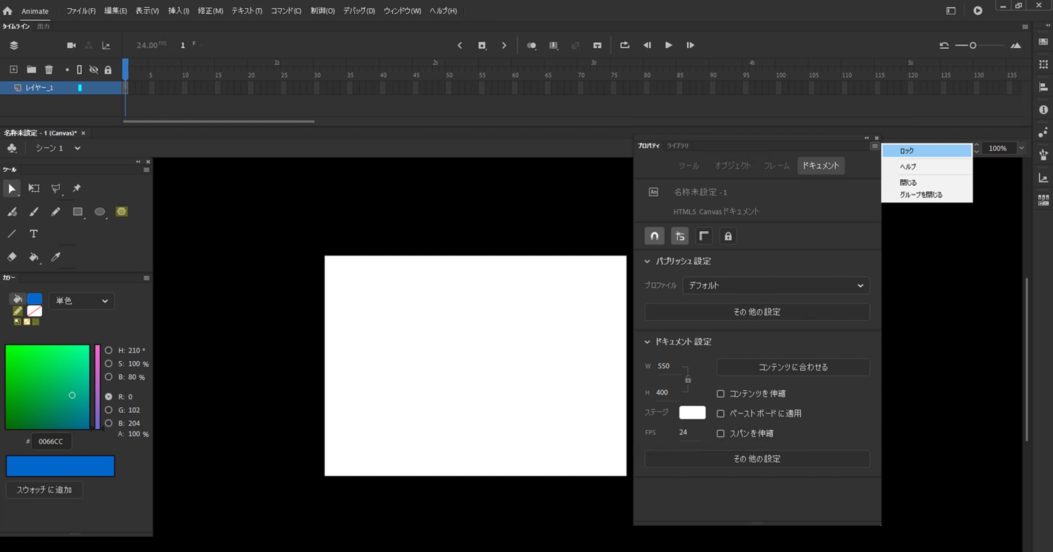Delete the selected timeline layer

pos(49,70)
